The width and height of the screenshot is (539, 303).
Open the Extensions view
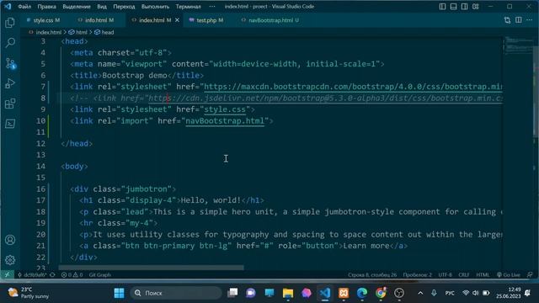click(x=10, y=104)
